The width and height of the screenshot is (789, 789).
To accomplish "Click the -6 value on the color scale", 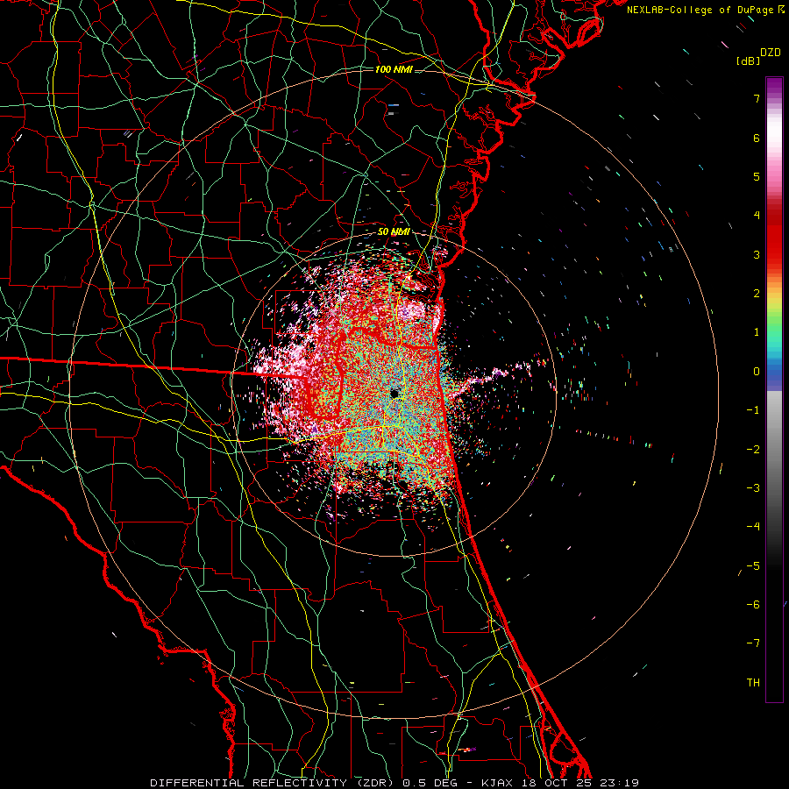I will click(753, 605).
